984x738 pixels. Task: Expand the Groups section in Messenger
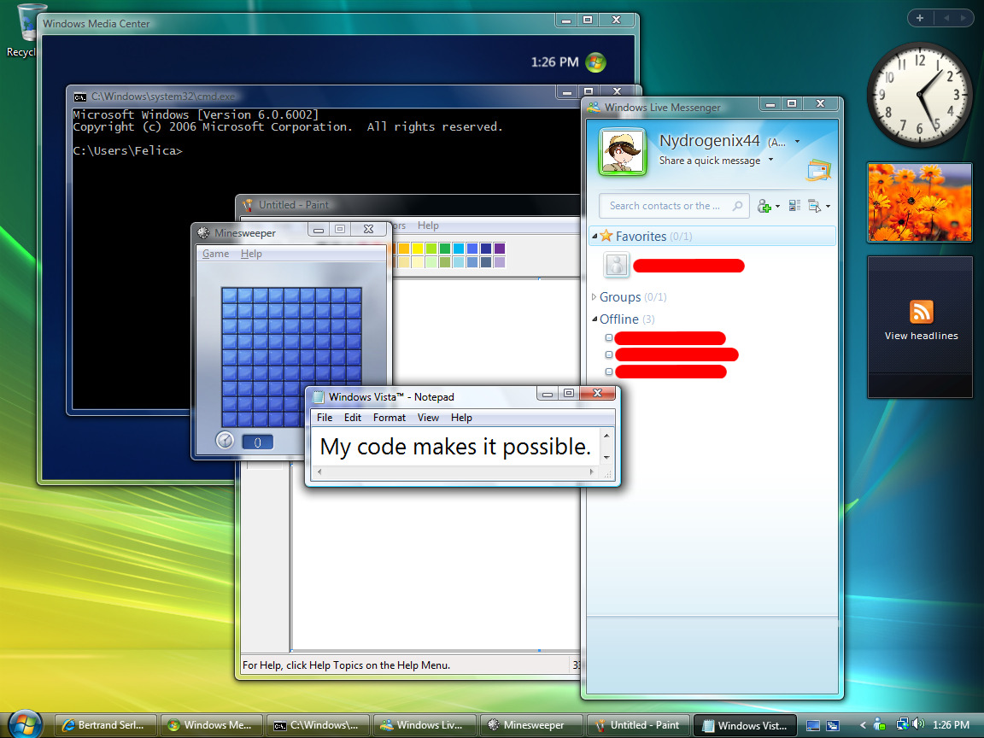pos(594,297)
